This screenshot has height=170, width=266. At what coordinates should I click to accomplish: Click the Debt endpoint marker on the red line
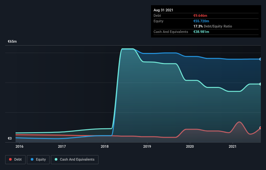[260, 128]
